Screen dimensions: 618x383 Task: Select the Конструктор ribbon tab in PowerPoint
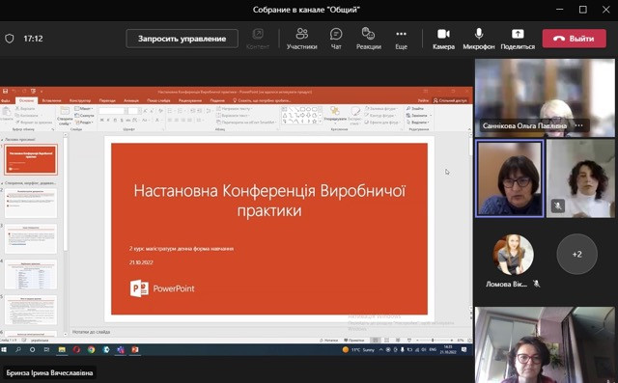[x=79, y=100]
